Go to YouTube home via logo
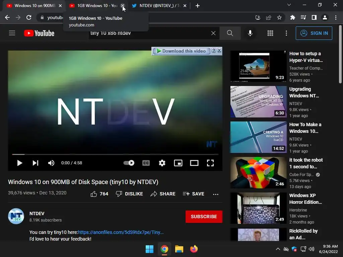 39,33
